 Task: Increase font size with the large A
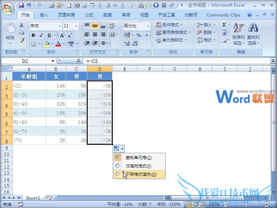point(62,35)
